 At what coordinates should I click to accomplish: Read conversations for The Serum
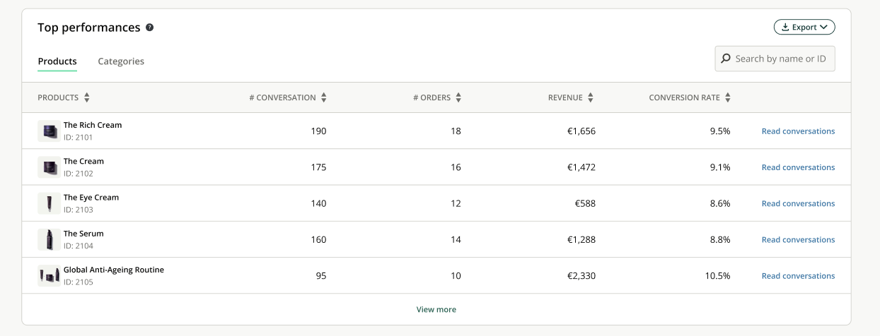tap(798, 240)
